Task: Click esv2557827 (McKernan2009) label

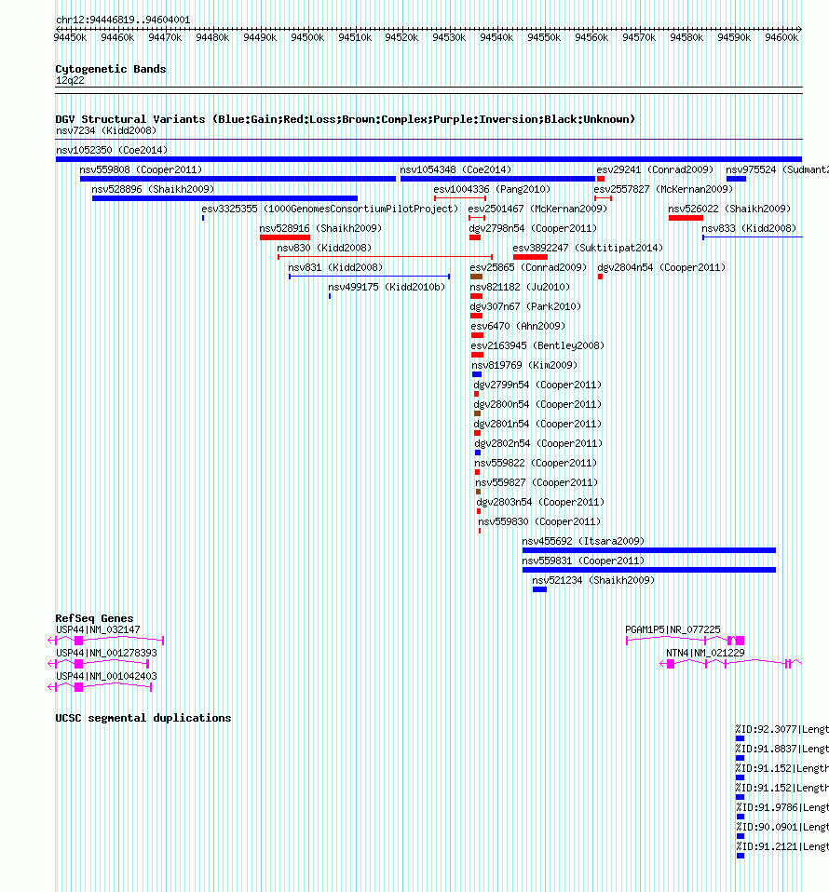Action: [x=663, y=189]
